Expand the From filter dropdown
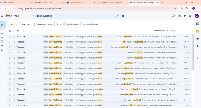Viewport: 201px width, 108px height. coord(13,24)
